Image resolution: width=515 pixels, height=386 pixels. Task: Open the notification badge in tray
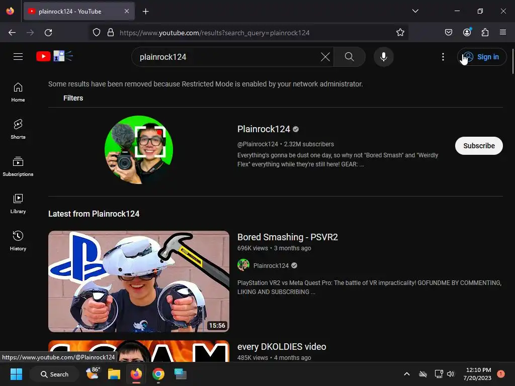[x=501, y=374]
